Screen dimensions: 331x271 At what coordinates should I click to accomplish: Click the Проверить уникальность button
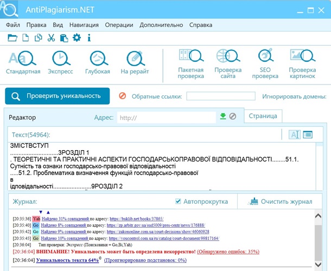58,96
